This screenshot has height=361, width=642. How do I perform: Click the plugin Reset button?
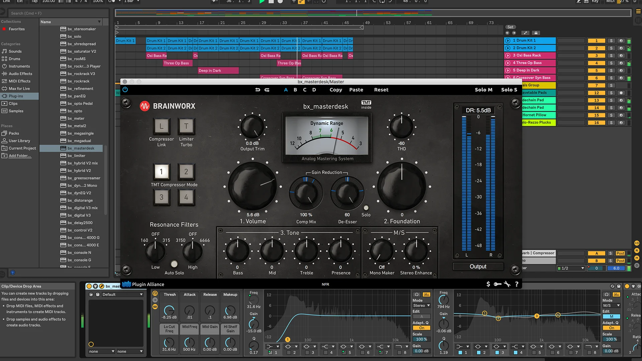[x=381, y=90]
